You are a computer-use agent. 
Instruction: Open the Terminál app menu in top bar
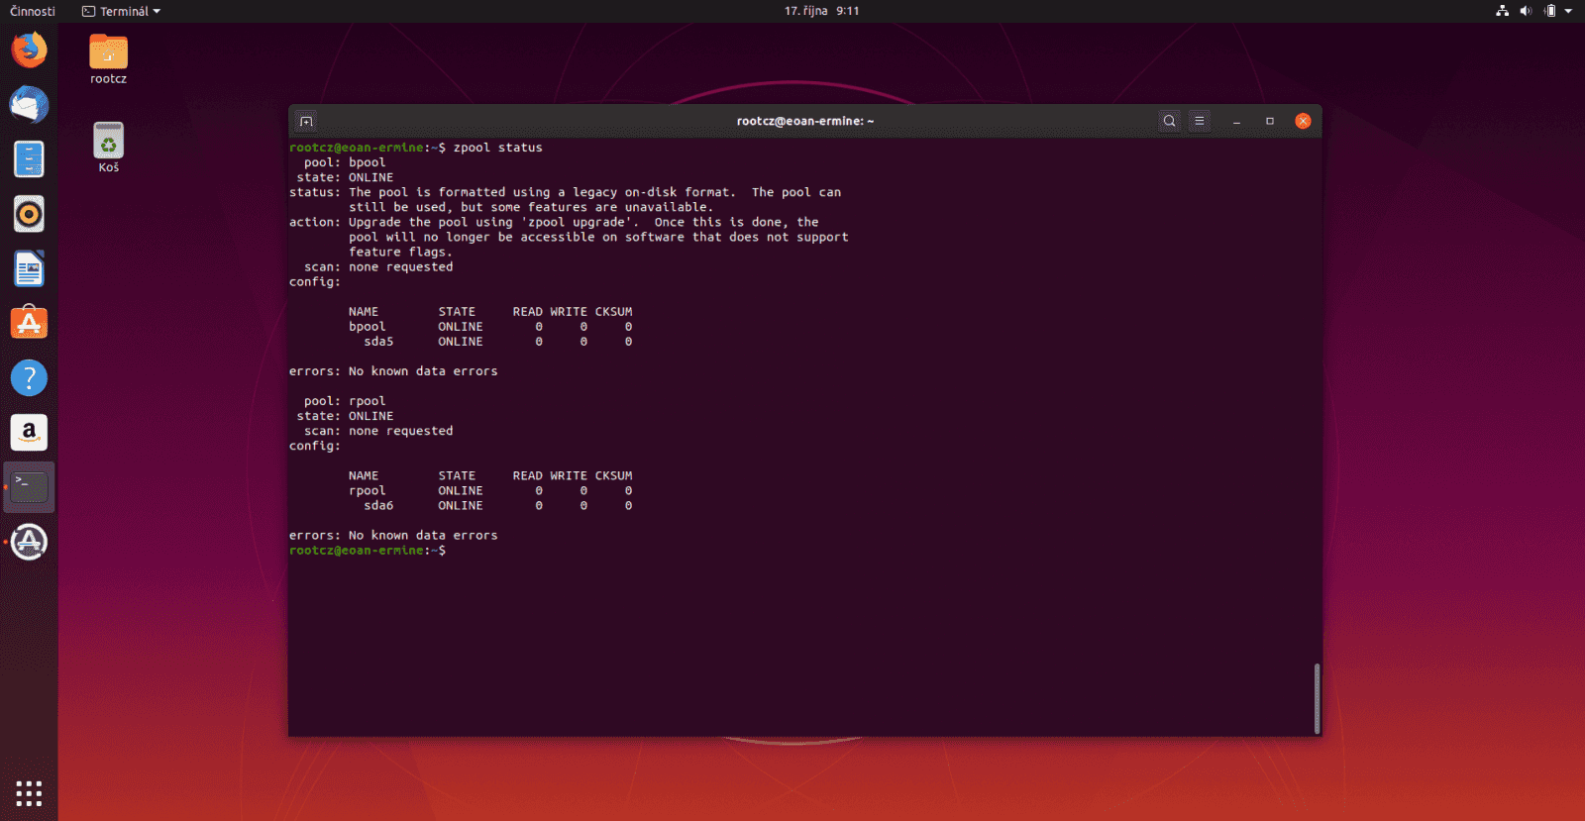(121, 11)
